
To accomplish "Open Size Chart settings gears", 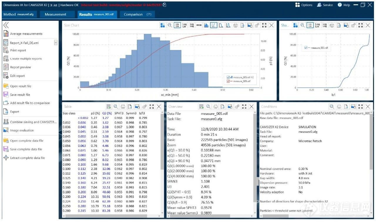I will [x=257, y=26].
